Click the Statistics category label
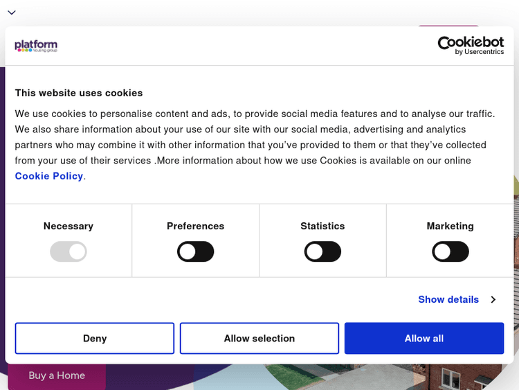The image size is (519, 390). [x=322, y=227]
